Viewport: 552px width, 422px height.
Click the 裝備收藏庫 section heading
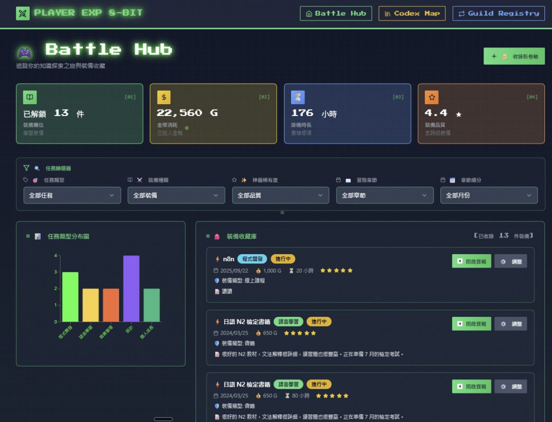241,236
